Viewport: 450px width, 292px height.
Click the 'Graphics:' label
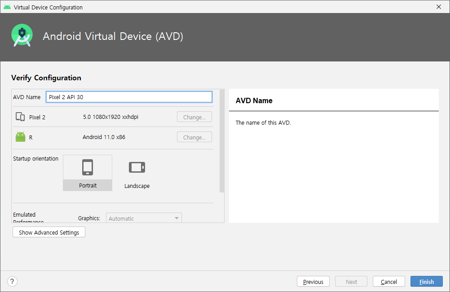click(x=89, y=218)
